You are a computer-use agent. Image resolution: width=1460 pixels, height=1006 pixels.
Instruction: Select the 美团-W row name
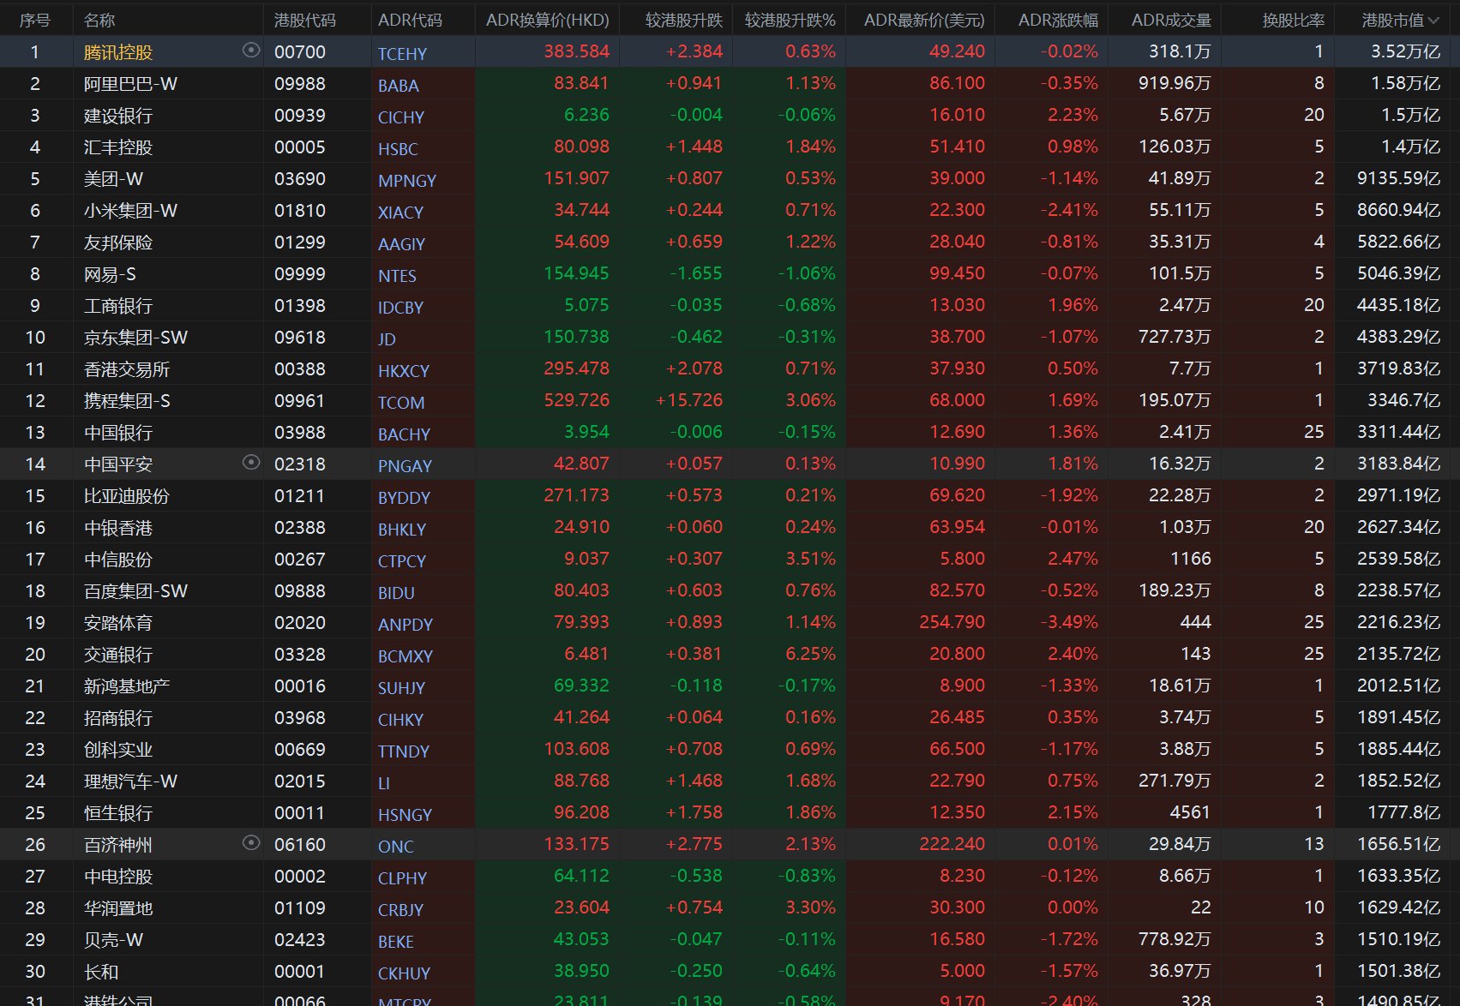tap(113, 179)
